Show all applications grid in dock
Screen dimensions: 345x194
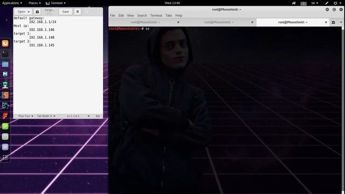coord(5,157)
